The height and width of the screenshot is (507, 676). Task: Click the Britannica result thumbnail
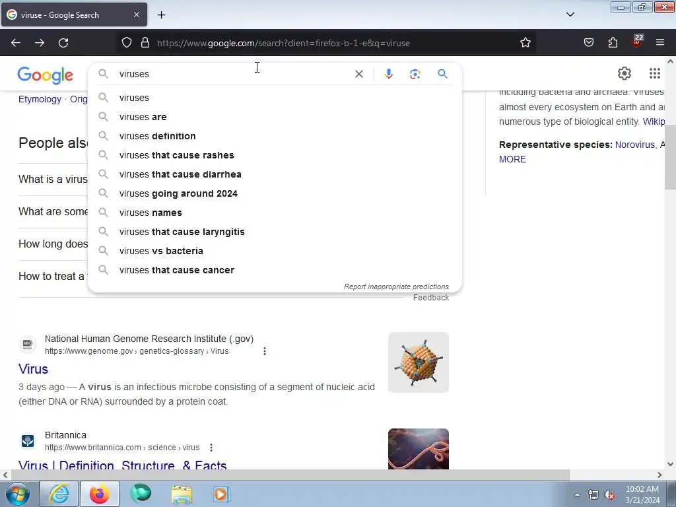tap(418, 448)
